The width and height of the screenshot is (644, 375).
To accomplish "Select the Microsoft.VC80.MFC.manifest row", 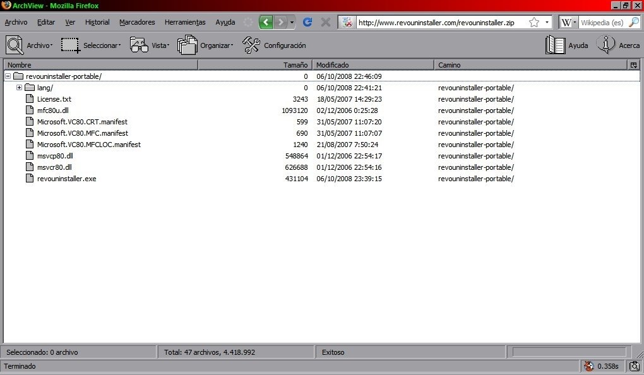I will tap(322, 133).
